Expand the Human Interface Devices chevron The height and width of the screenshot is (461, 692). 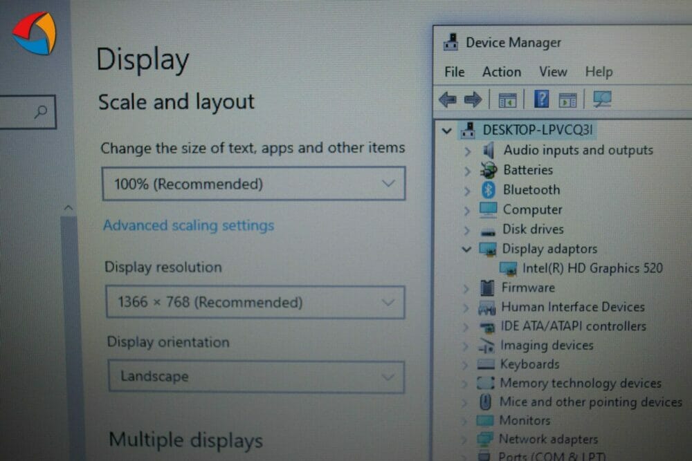click(x=466, y=308)
